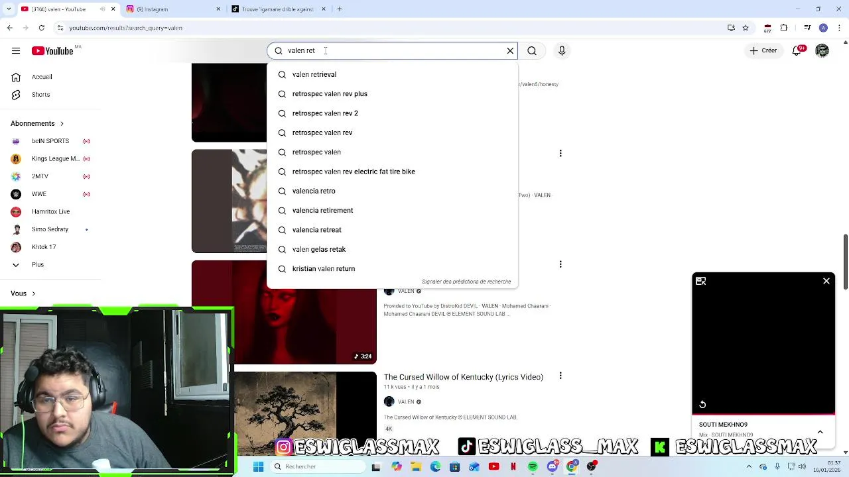Choose suggestion 'retrospec valen rev 2'
Viewport: 849px width, 477px height.
pos(392,113)
